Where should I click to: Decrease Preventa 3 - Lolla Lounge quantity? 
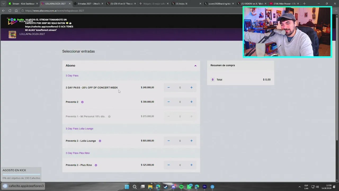point(168,141)
